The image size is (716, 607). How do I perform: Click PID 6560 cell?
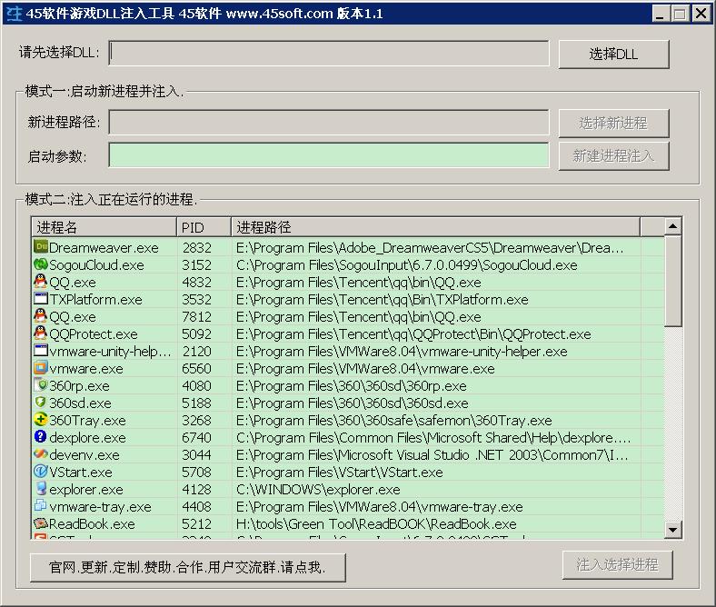pos(197,369)
